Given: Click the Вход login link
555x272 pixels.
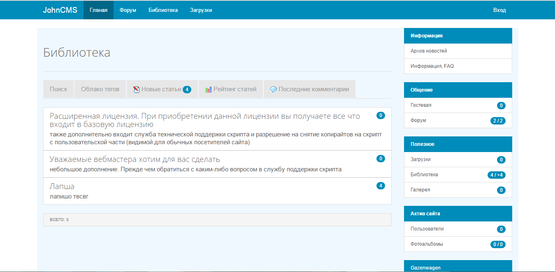Looking at the screenshot, I should tap(499, 10).
